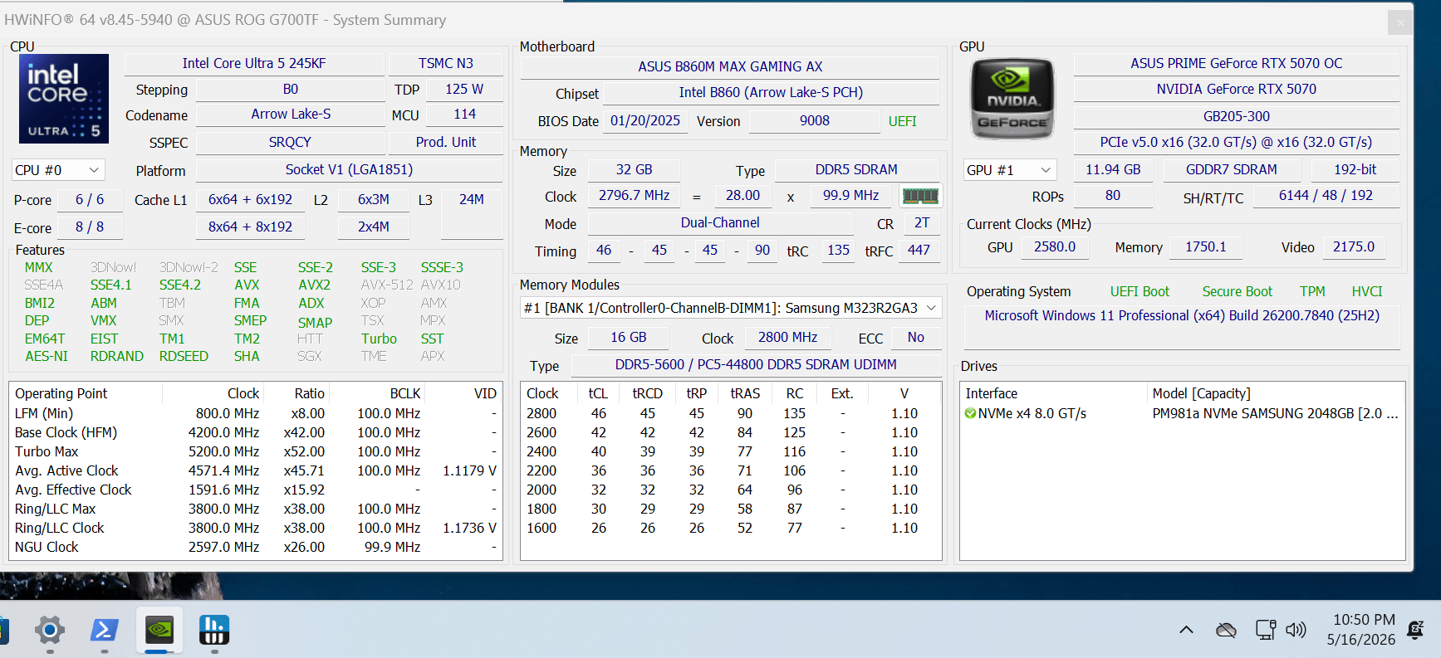This screenshot has width=1441, height=658.
Task: Click the 2796.7 MHz memory clock
Action: 635,196
